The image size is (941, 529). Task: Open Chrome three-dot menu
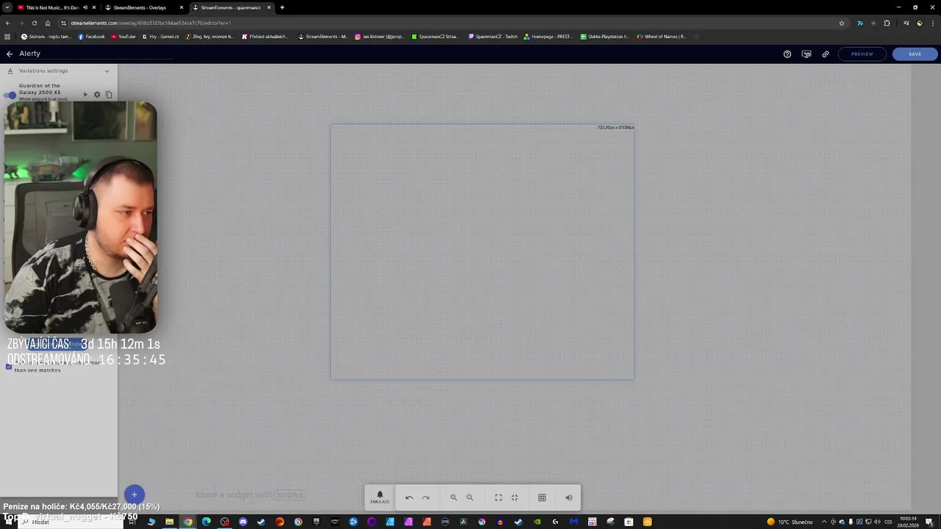933,23
